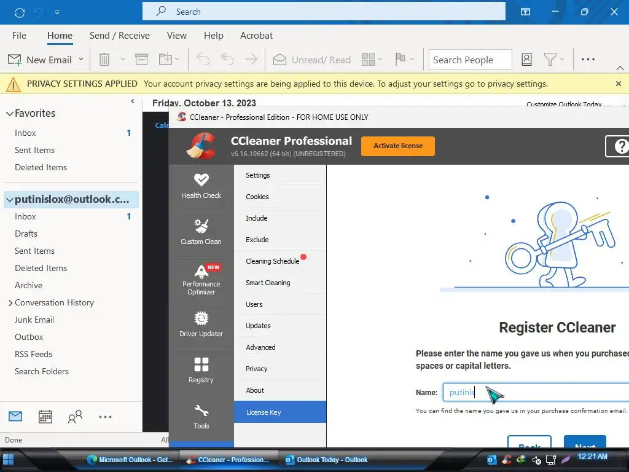Open Driver Updater in CCleaner
This screenshot has height=472, width=629.
pos(201,325)
